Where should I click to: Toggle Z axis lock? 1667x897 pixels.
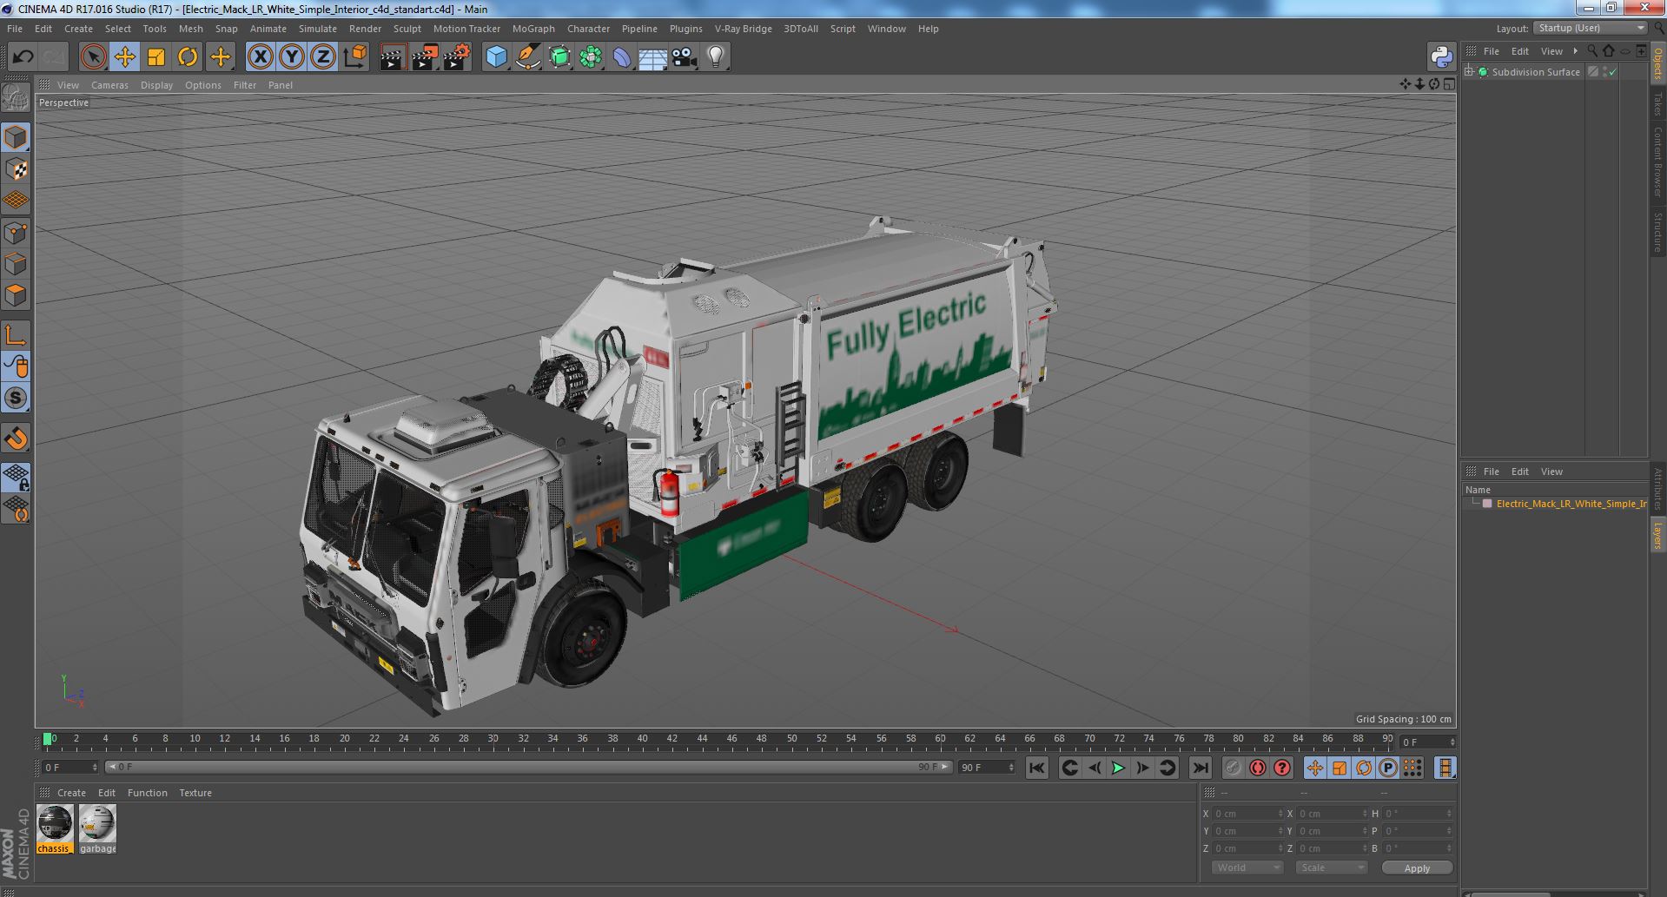point(322,57)
